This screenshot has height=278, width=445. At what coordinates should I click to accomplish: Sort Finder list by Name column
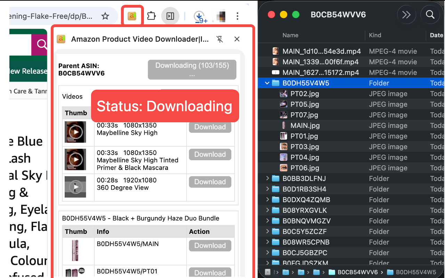[290, 35]
